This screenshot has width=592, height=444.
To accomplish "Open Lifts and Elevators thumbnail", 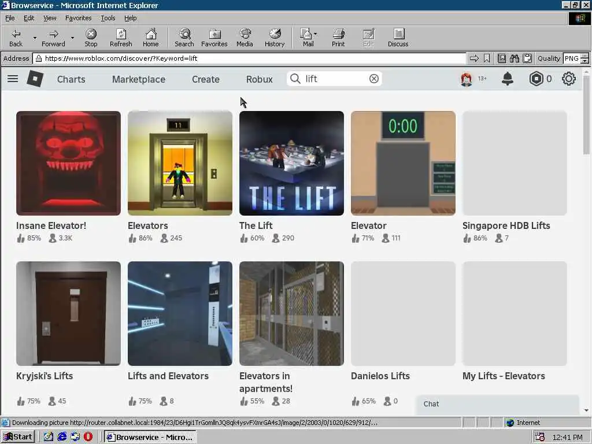I will click(x=180, y=313).
